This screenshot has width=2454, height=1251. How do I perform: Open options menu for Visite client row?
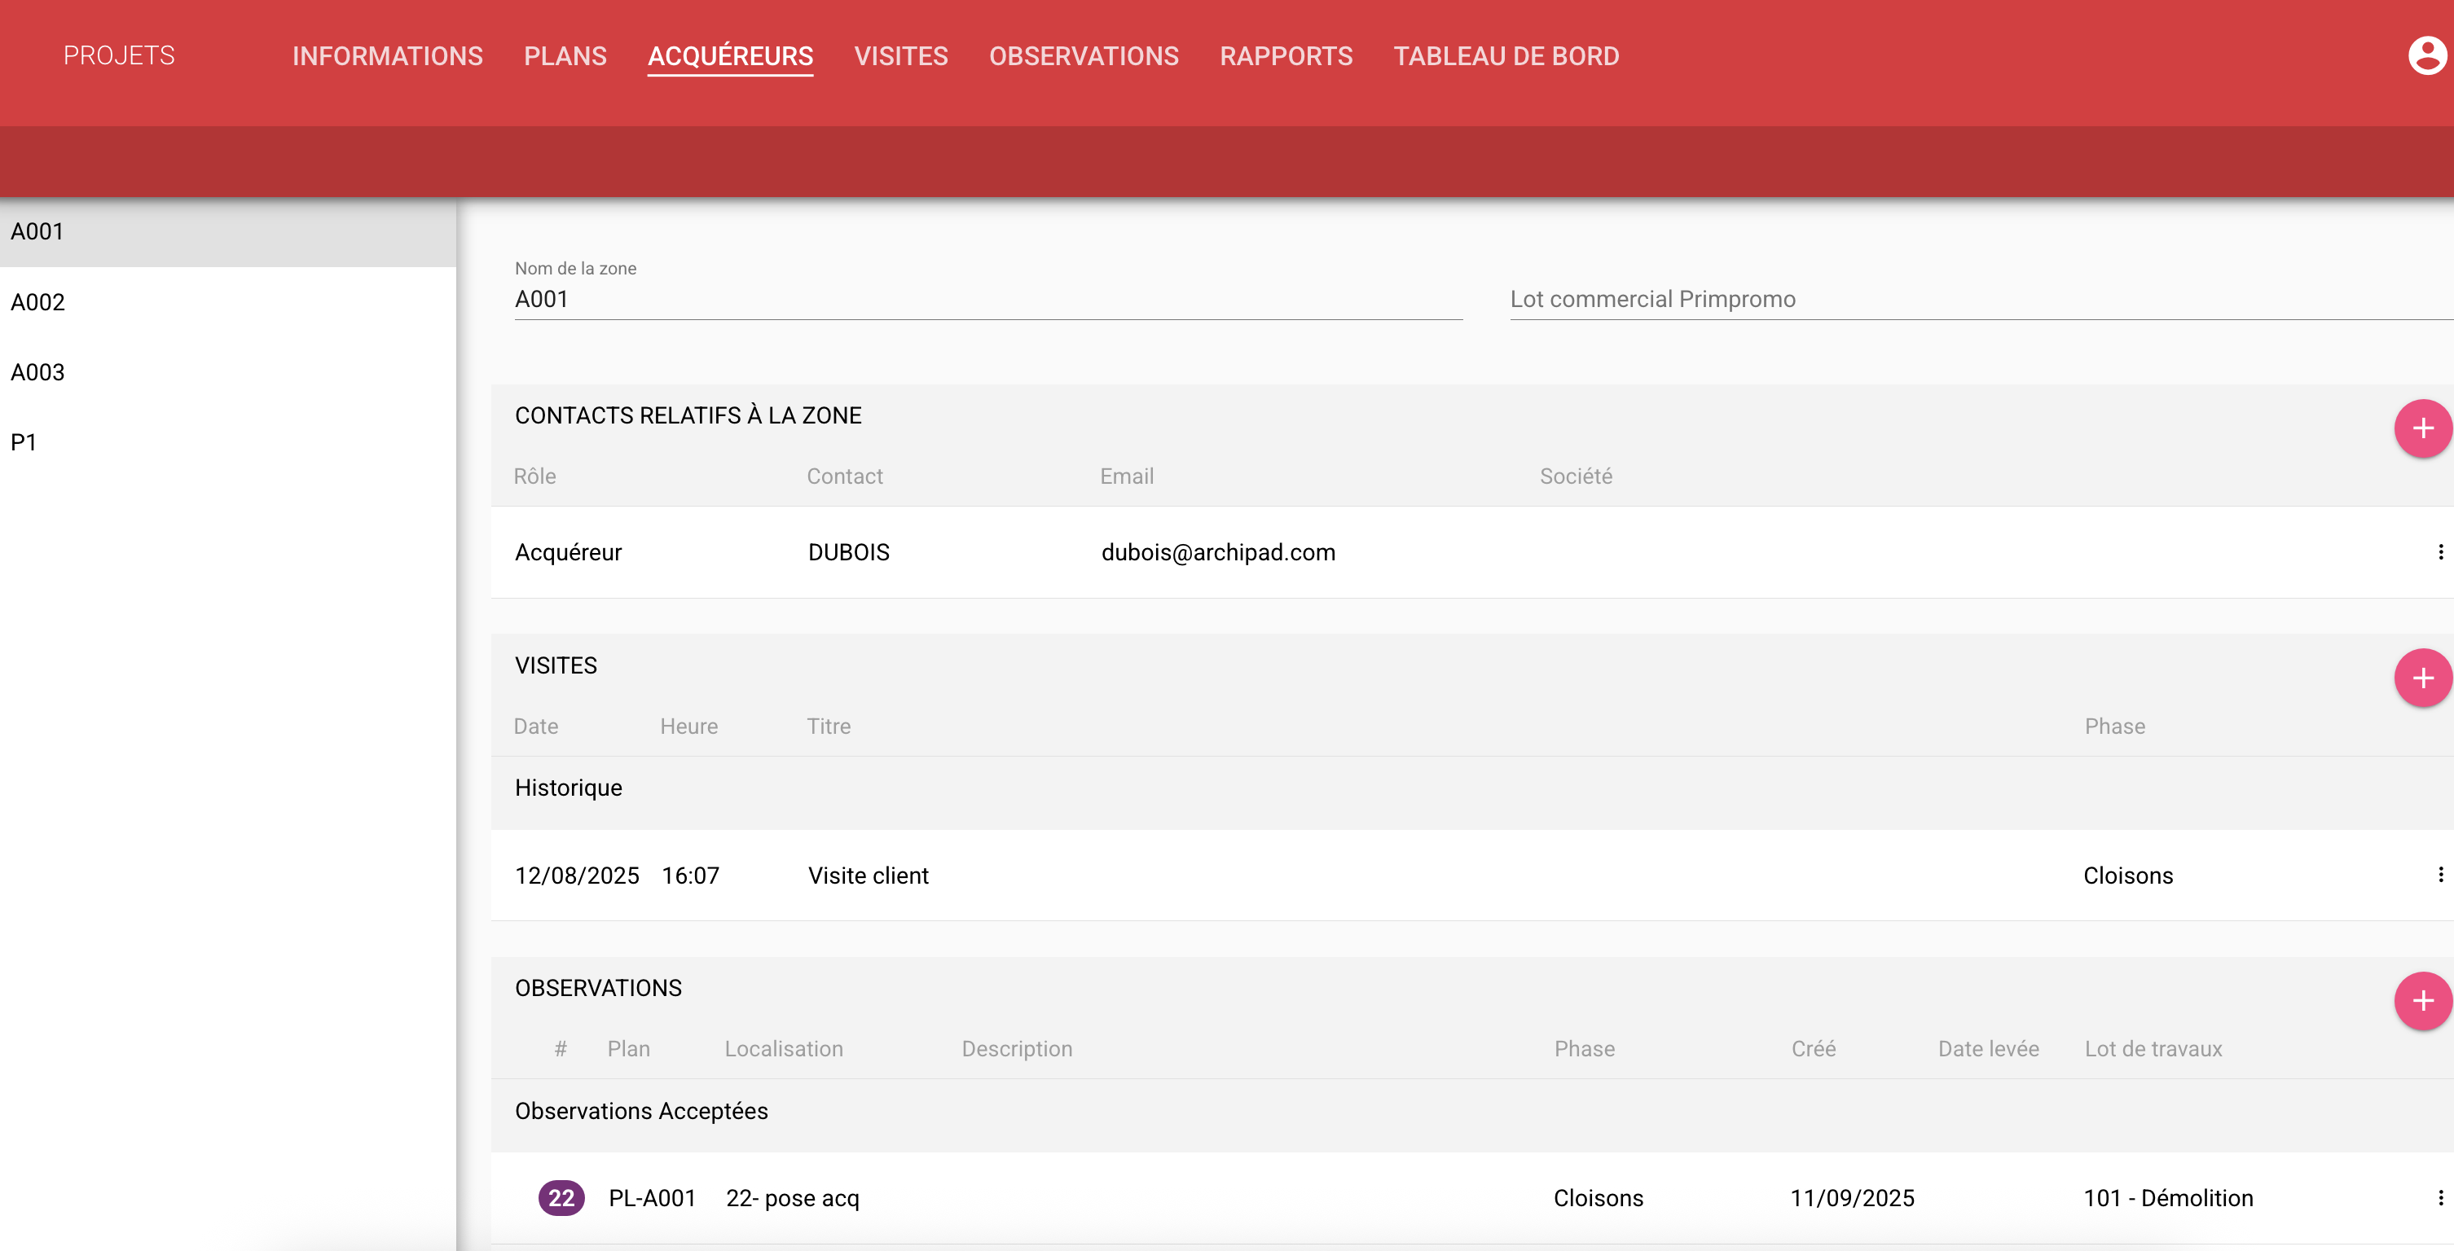coord(2439,875)
